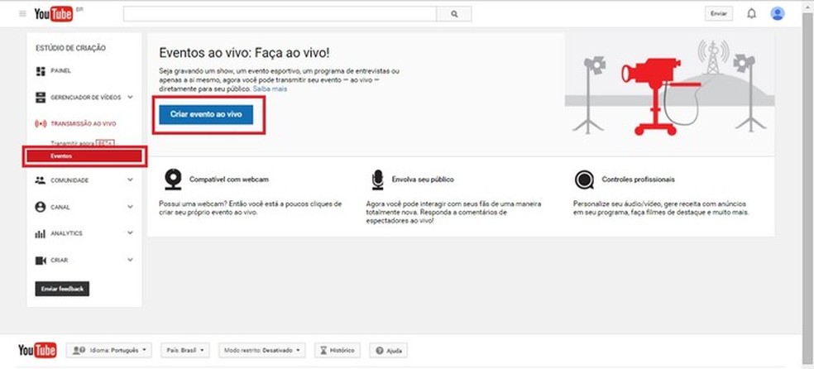Open the Saiba mais link

pyautogui.click(x=270, y=89)
